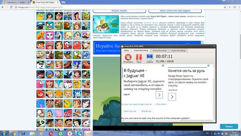Open the Rapunzel games icon
The image size is (241, 136).
(x=59, y=65)
